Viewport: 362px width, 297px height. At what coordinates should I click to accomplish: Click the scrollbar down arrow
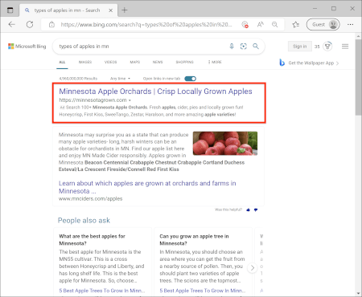(359, 293)
